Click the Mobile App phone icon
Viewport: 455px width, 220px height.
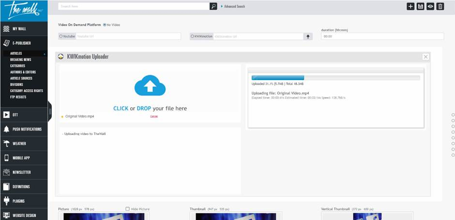click(6, 158)
